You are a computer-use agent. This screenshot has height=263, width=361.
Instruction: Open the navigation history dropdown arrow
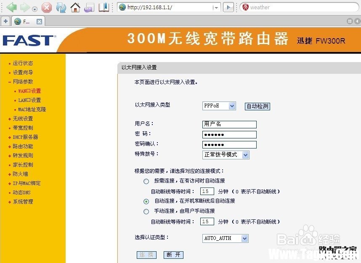(35, 9)
